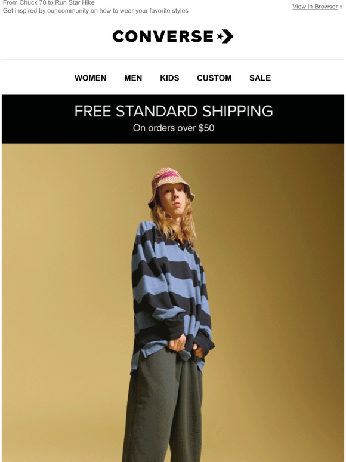Click the From Chuck 70 to Run Star Hike text
346x462 pixels.
[48, 2]
